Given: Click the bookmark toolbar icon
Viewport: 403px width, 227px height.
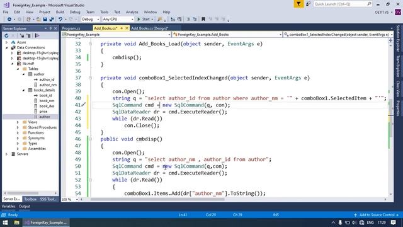Looking at the screenshot, I should (x=203, y=20).
